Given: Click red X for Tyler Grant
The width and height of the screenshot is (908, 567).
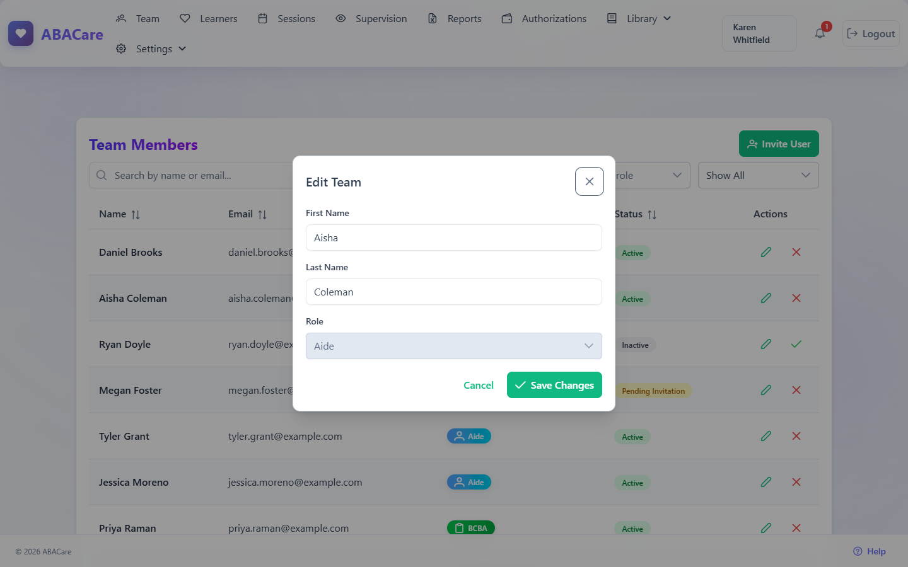Looking at the screenshot, I should point(796,436).
